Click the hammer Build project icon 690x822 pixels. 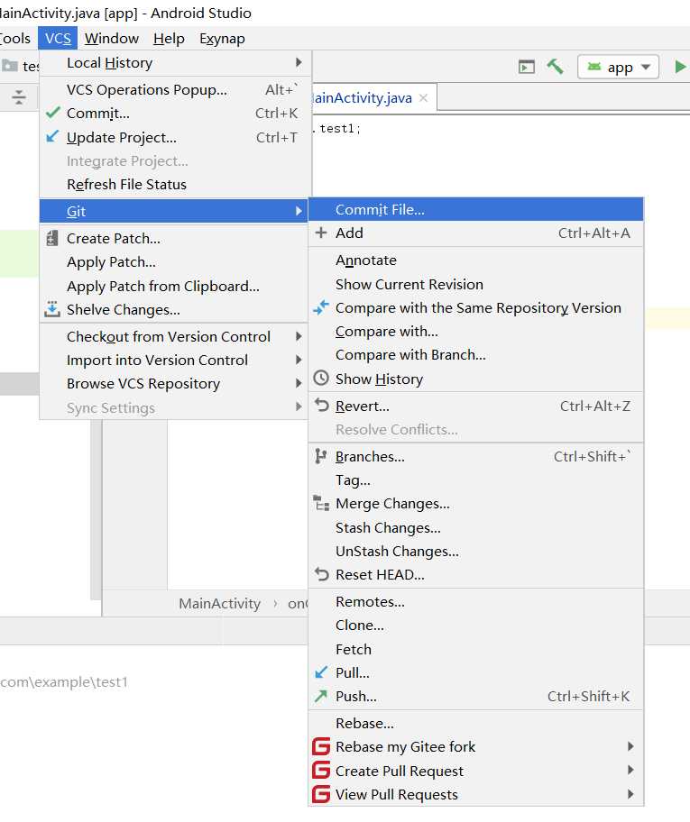point(555,67)
